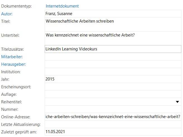The height and width of the screenshot is (137, 183).
Task: Click inside the Reihentitel combo box
Action: coord(109,102)
